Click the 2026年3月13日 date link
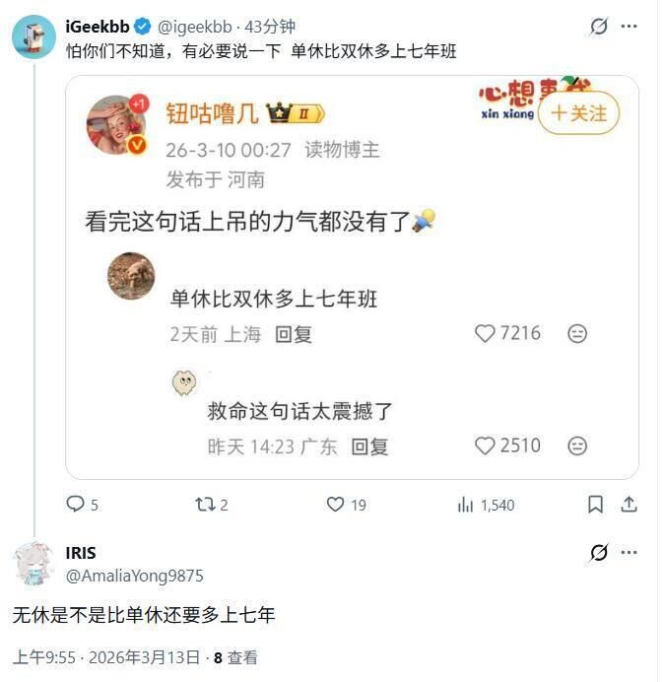Screen dimensions: 664x682 [145, 657]
